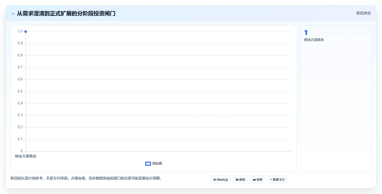Click the 指标值 legend label

pos(157,163)
